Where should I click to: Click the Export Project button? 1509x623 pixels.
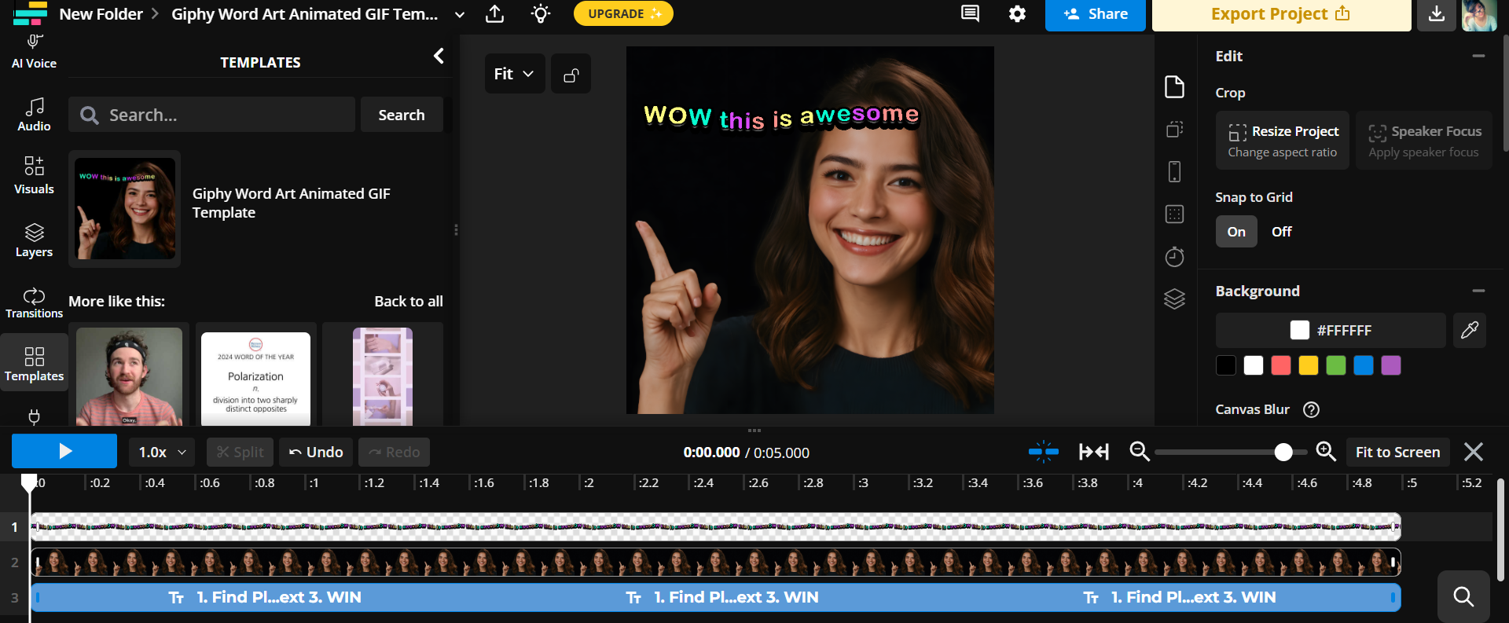coord(1280,14)
